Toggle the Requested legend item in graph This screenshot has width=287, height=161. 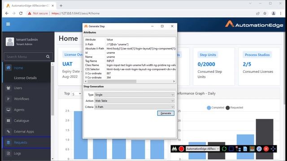click(235, 108)
